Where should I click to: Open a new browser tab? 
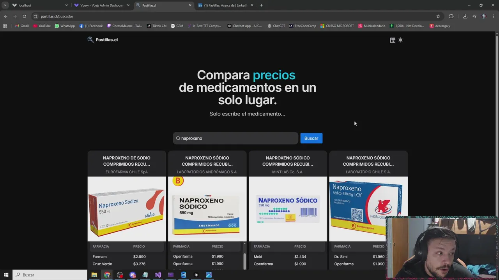tap(261, 5)
